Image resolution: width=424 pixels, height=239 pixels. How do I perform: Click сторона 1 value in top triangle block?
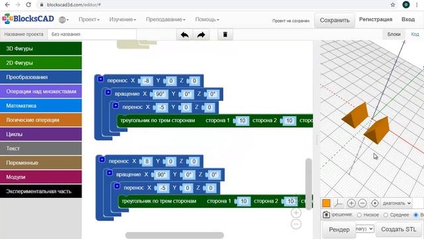click(x=242, y=121)
